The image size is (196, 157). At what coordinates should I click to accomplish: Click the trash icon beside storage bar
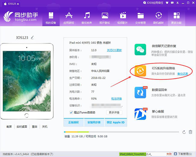(190, 132)
